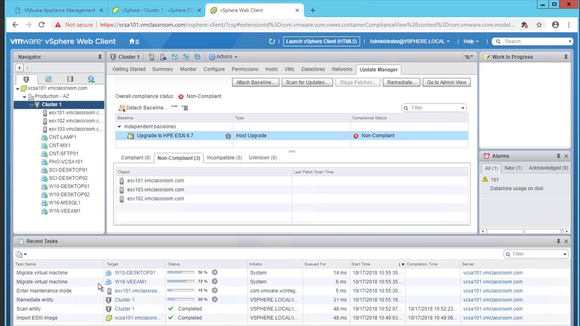Click Remediate button
The image size is (580, 326).
pyautogui.click(x=401, y=82)
